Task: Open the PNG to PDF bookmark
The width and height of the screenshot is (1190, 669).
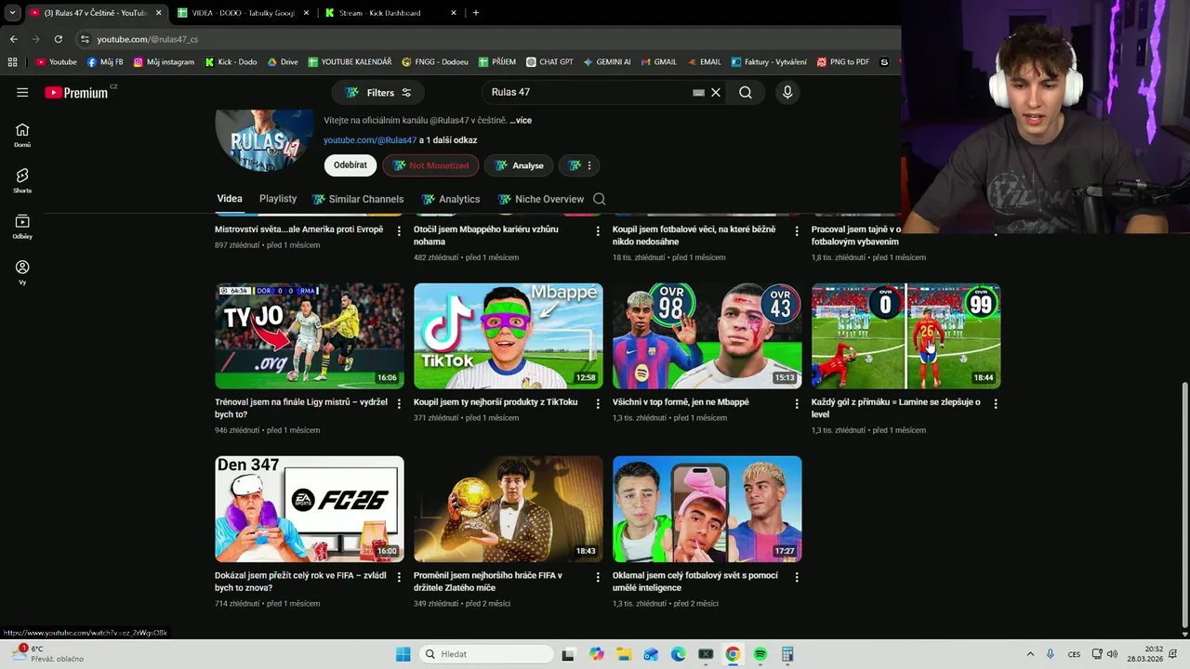Action: pos(843,62)
